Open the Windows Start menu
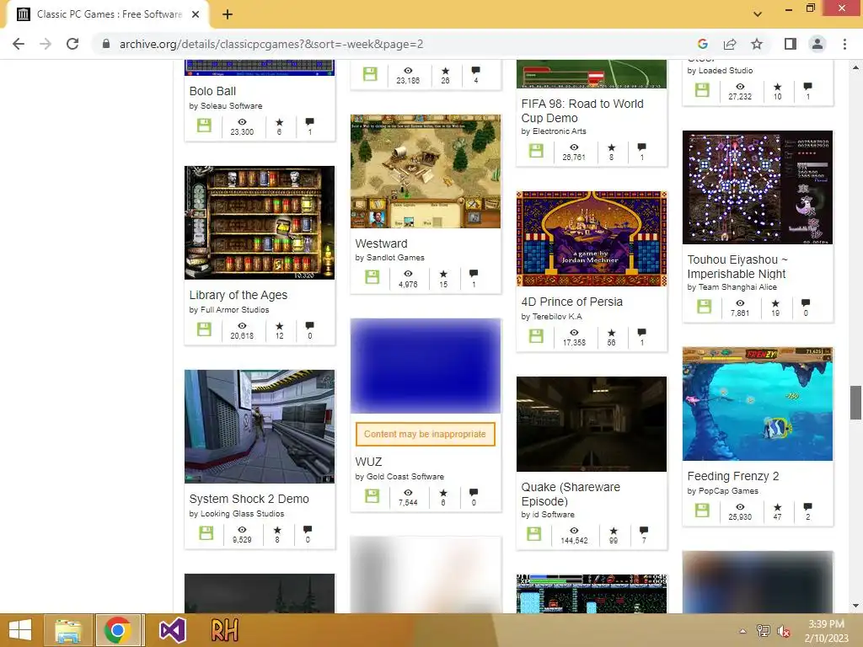 (20, 630)
